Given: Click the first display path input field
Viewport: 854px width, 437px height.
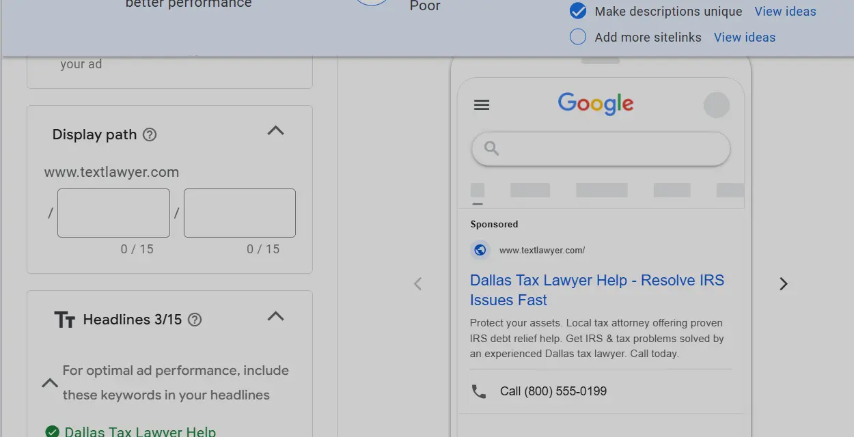Looking at the screenshot, I should pyautogui.click(x=113, y=212).
